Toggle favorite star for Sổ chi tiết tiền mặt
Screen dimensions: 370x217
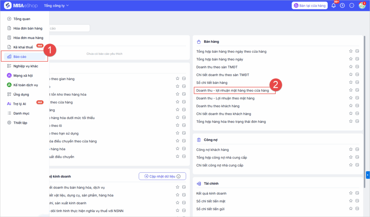pos(350,201)
